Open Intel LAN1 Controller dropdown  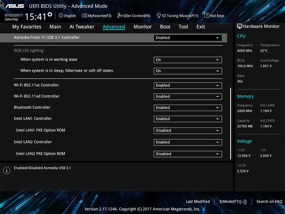pos(188,119)
